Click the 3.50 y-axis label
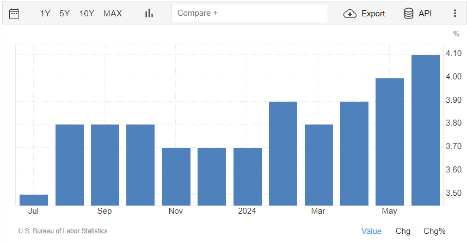Viewport: 467px width, 242px height. point(453,193)
